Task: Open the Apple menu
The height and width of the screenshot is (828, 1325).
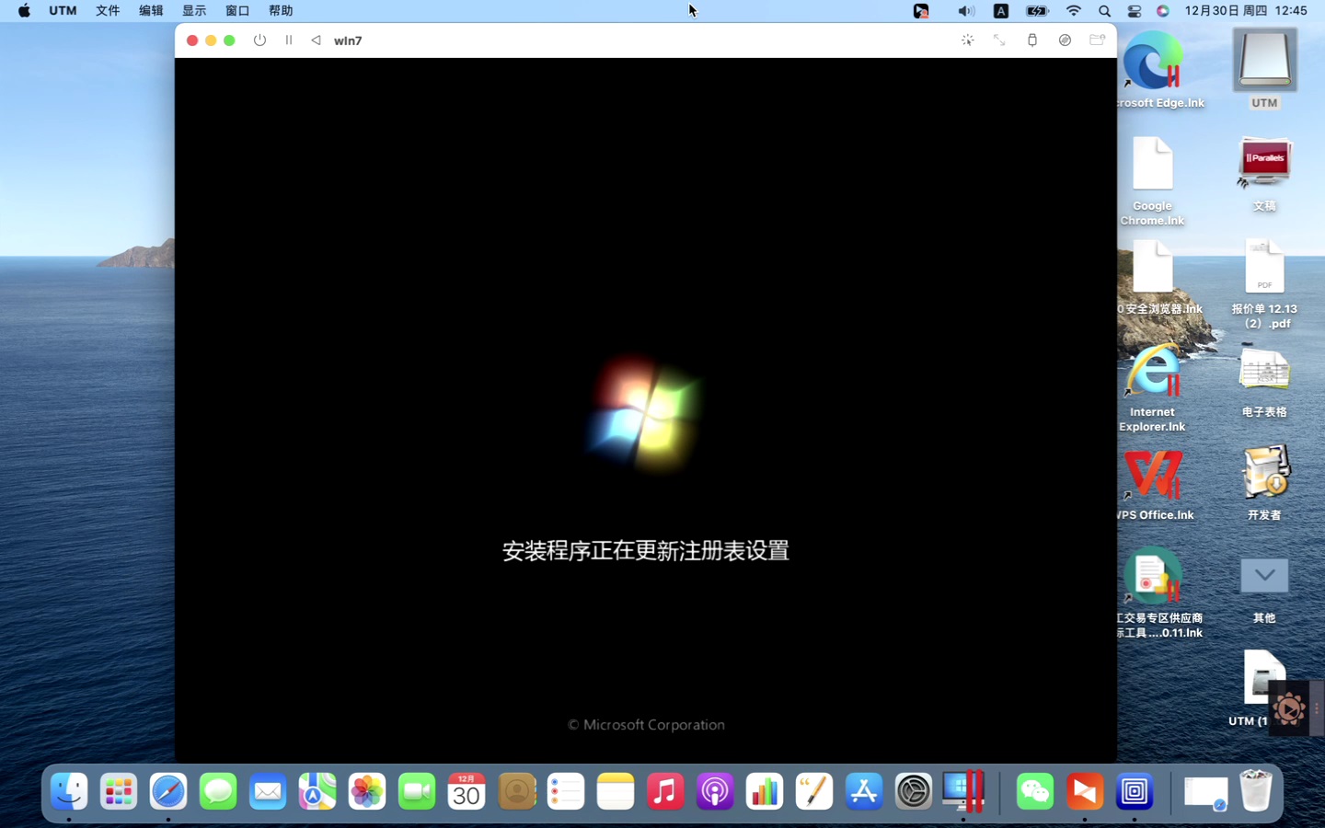Action: coord(24,11)
